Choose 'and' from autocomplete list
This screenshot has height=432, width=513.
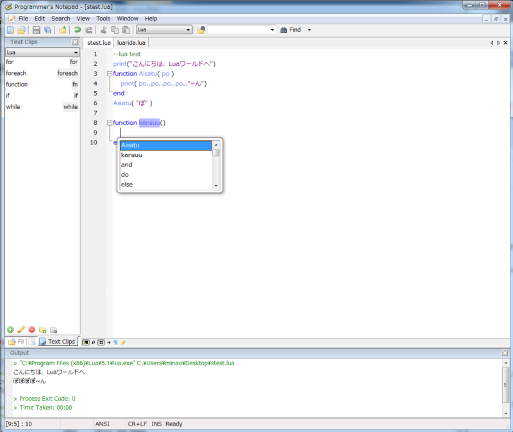(x=165, y=165)
